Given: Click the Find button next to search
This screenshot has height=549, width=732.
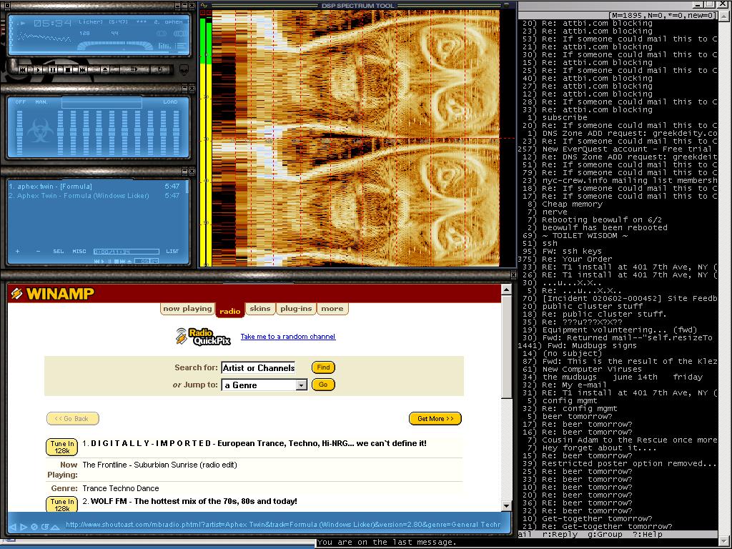Looking at the screenshot, I should coord(323,367).
